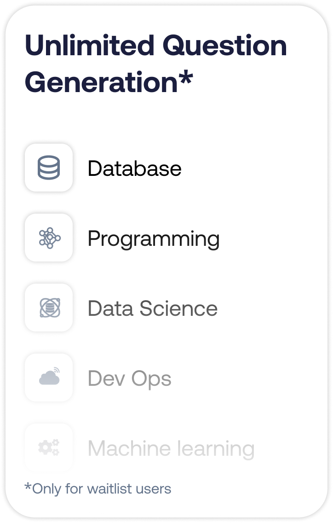Screen dimensions: 333x523
Task: Click the Dev Ops text label
Action: [129, 379]
